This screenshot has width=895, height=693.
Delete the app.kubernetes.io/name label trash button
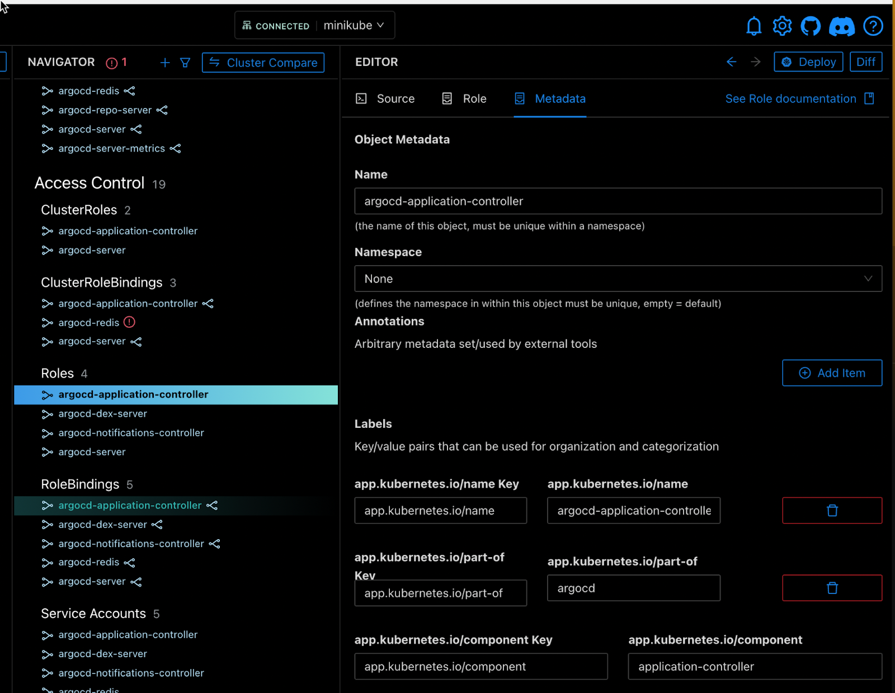(x=832, y=510)
